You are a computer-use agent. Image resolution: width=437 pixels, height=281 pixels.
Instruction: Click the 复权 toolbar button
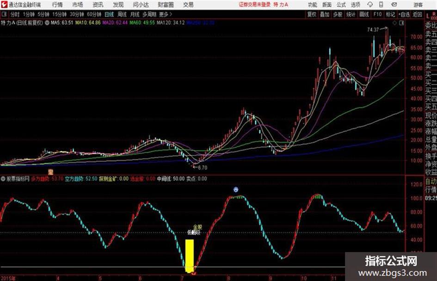[312, 14]
